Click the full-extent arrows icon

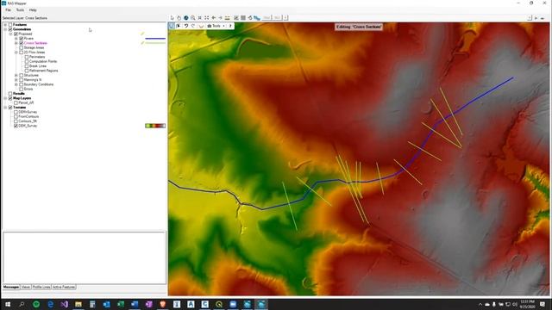[x=207, y=17]
